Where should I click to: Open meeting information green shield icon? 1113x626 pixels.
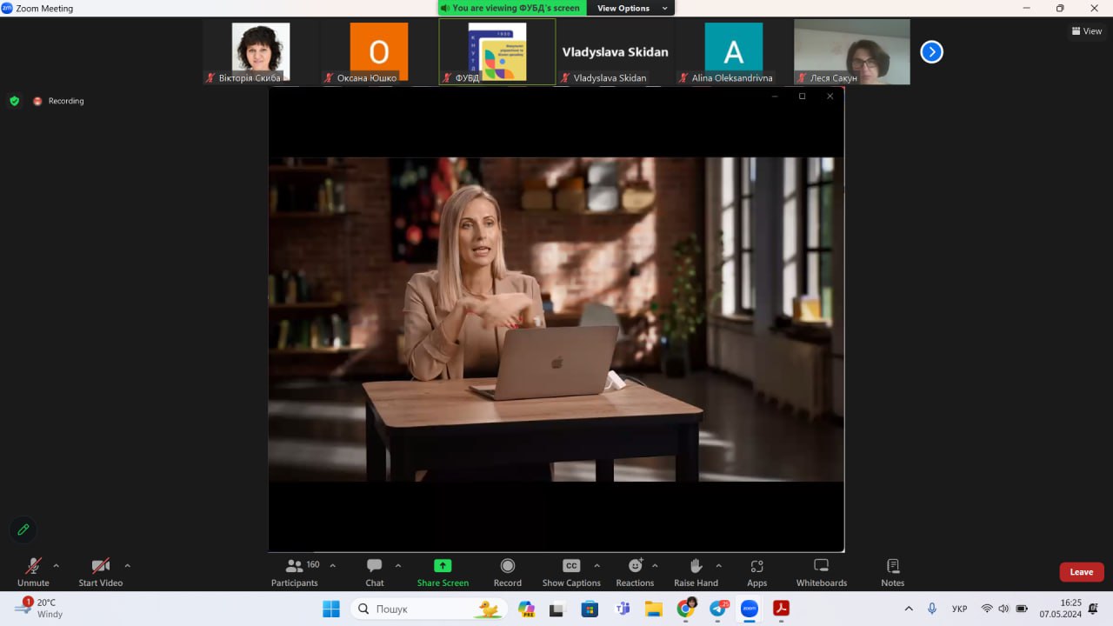[14, 101]
